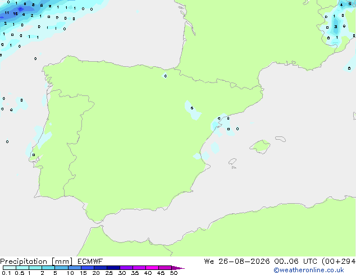
Task: Click the purple arrow after the 50 swatch
Action: pyautogui.click(x=178, y=268)
